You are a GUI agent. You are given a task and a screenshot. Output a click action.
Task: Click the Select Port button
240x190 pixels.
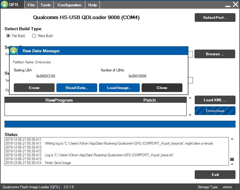tap(215, 18)
